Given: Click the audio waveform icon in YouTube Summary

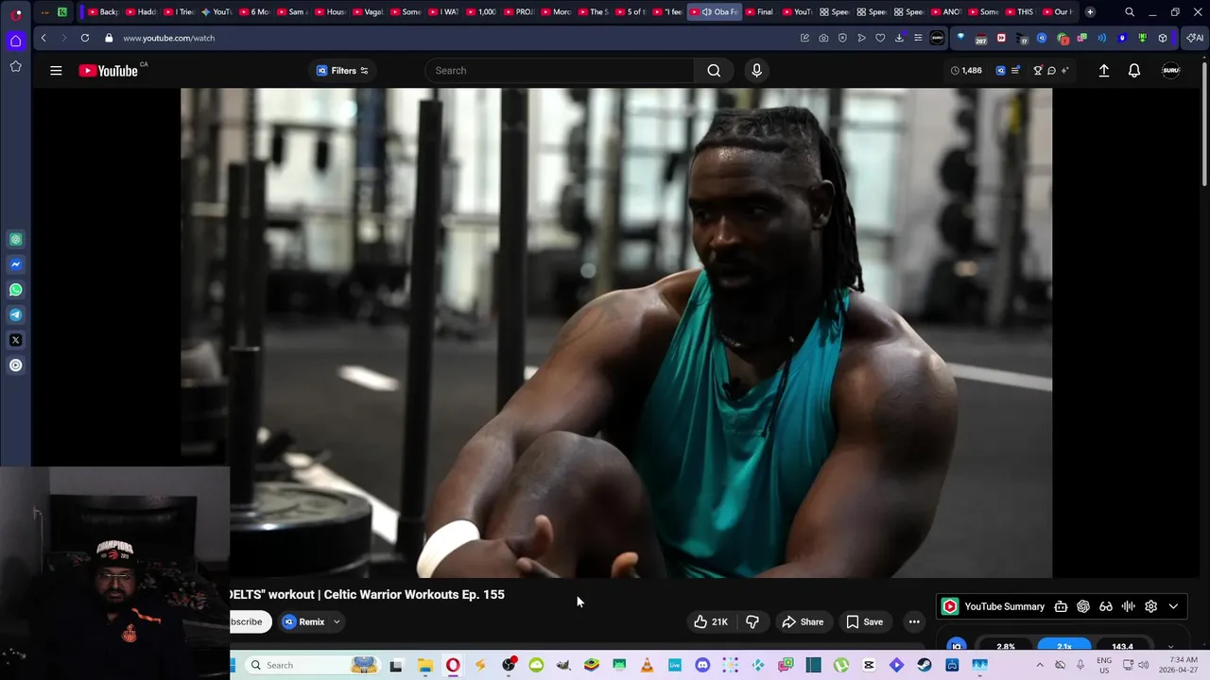Looking at the screenshot, I should point(1128,606).
